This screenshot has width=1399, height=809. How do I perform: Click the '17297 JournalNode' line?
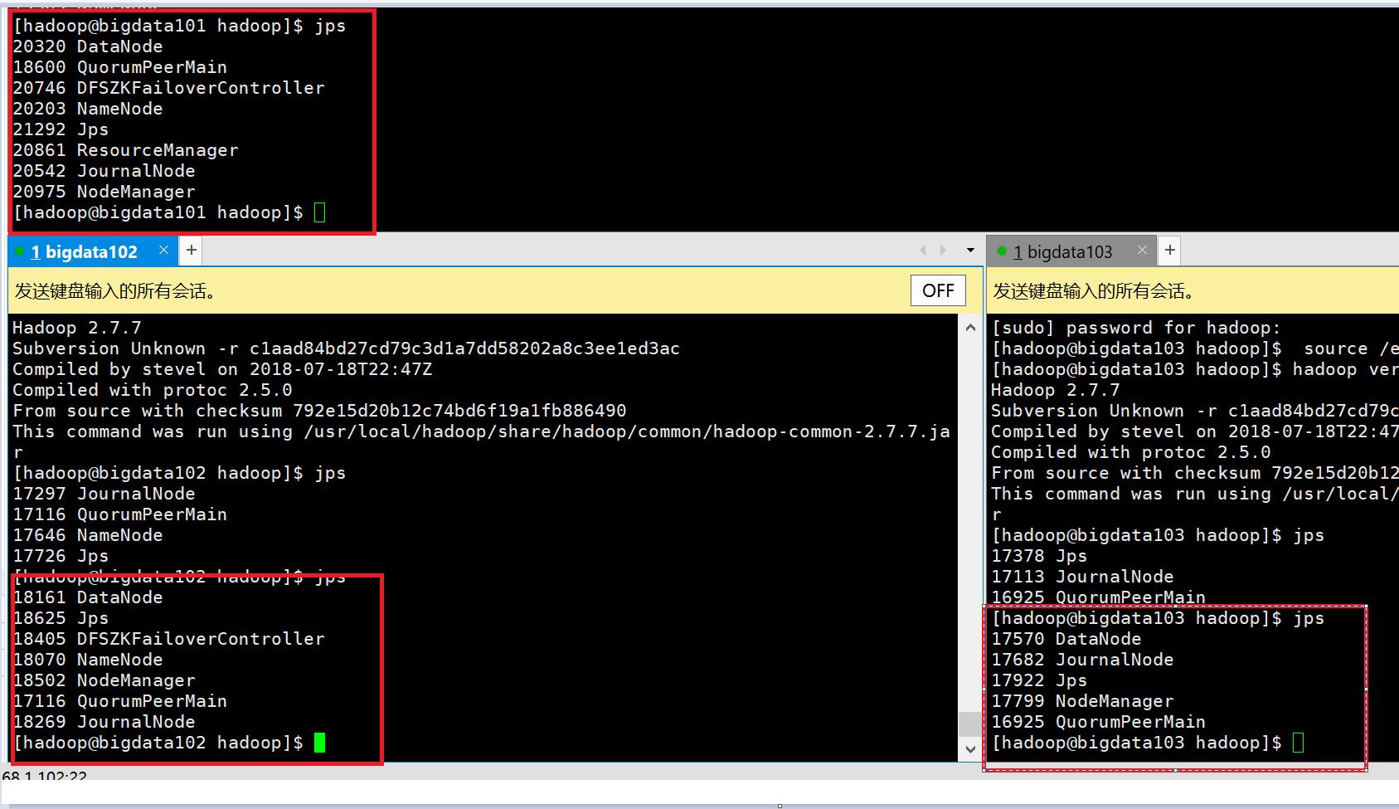click(x=104, y=494)
